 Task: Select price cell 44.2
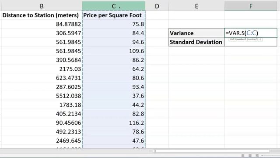(x=114, y=104)
